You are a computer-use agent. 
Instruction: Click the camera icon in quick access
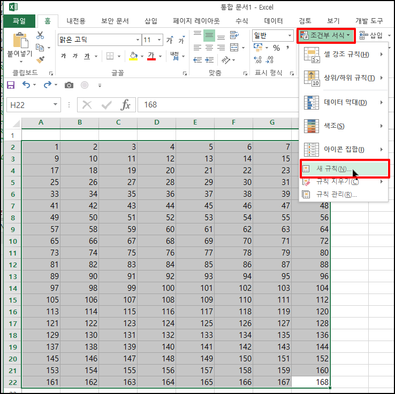click(69, 86)
